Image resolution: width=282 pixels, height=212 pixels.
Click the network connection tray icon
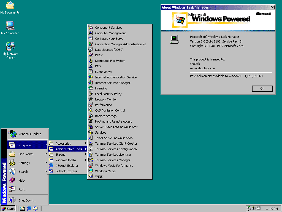point(249,208)
